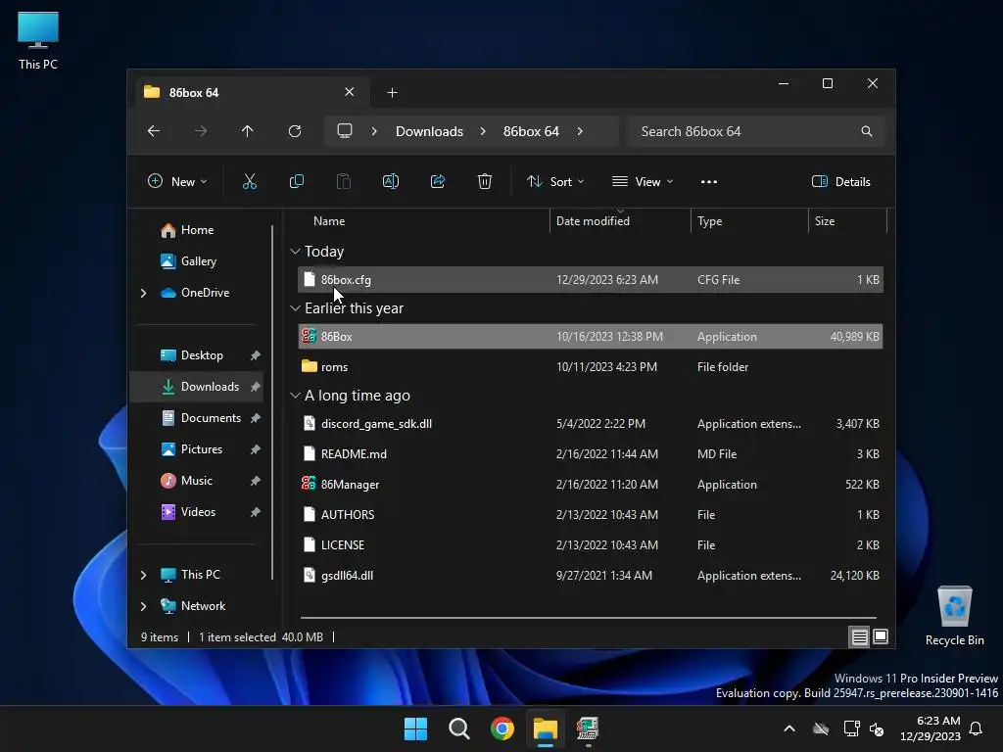Click the taskbar clock and date
The width and height of the screenshot is (1003, 752).
click(x=931, y=728)
